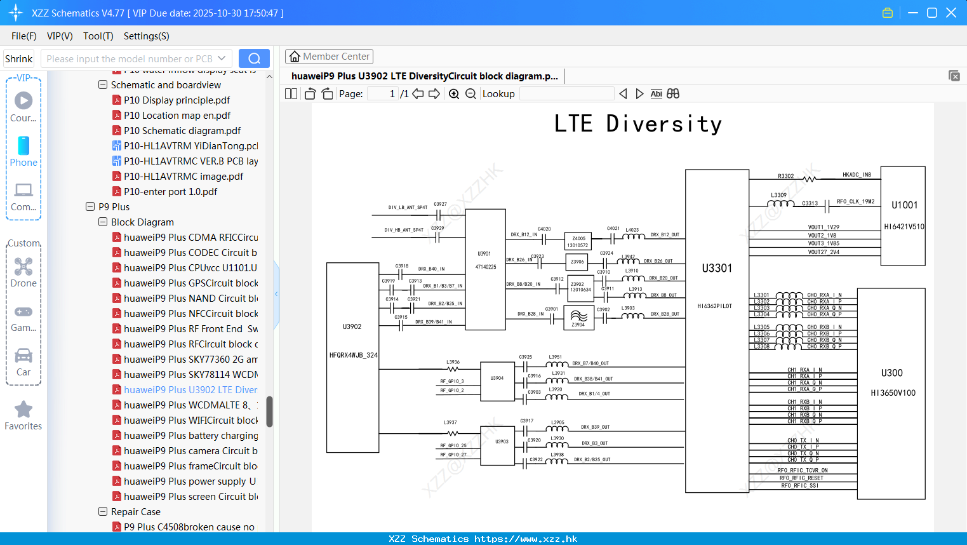Open P10-enter port 1.0.pdf

(170, 191)
